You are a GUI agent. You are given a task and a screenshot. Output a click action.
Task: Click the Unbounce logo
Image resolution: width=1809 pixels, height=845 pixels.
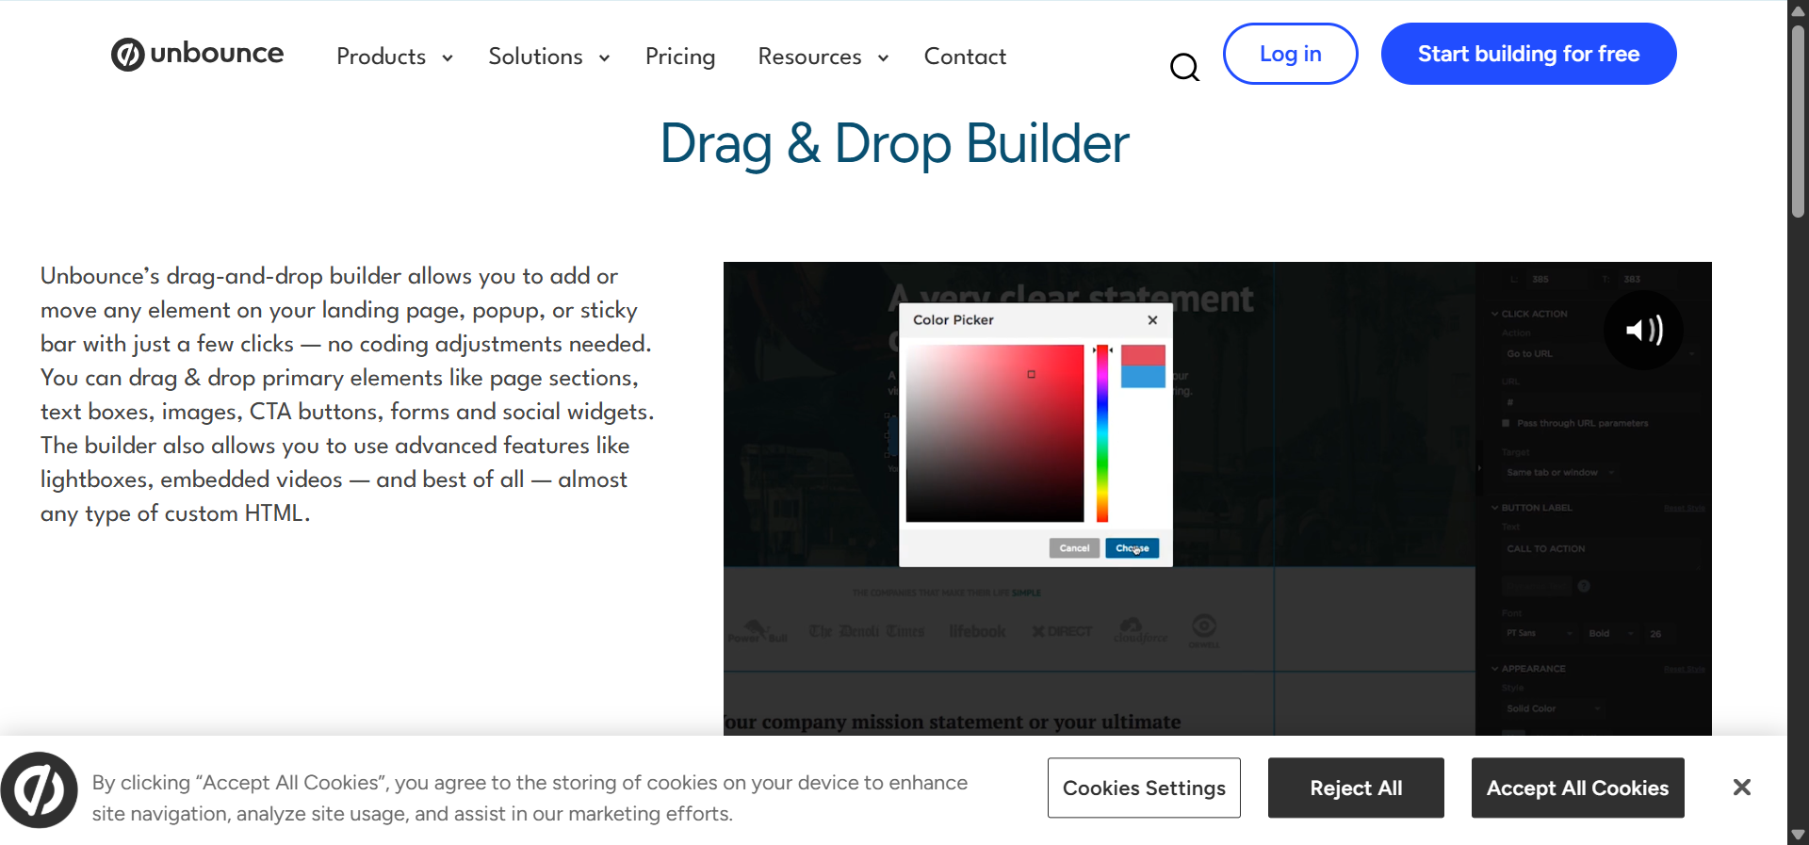pos(197,54)
